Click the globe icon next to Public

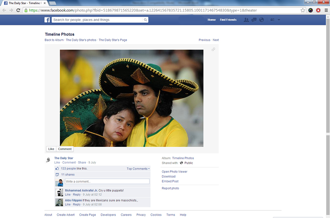pyautogui.click(x=181, y=163)
